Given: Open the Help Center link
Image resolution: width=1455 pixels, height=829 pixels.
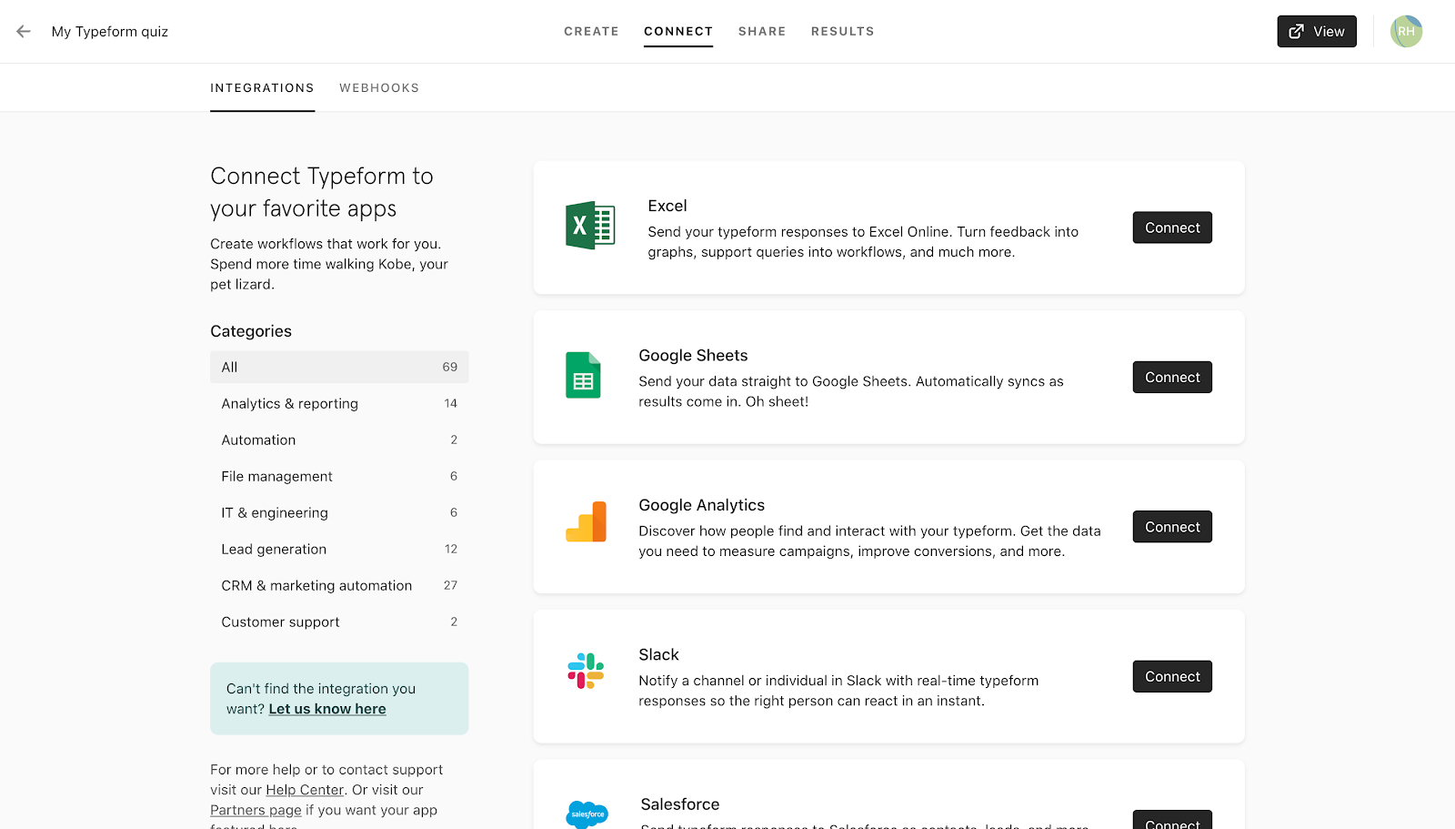Looking at the screenshot, I should [305, 790].
